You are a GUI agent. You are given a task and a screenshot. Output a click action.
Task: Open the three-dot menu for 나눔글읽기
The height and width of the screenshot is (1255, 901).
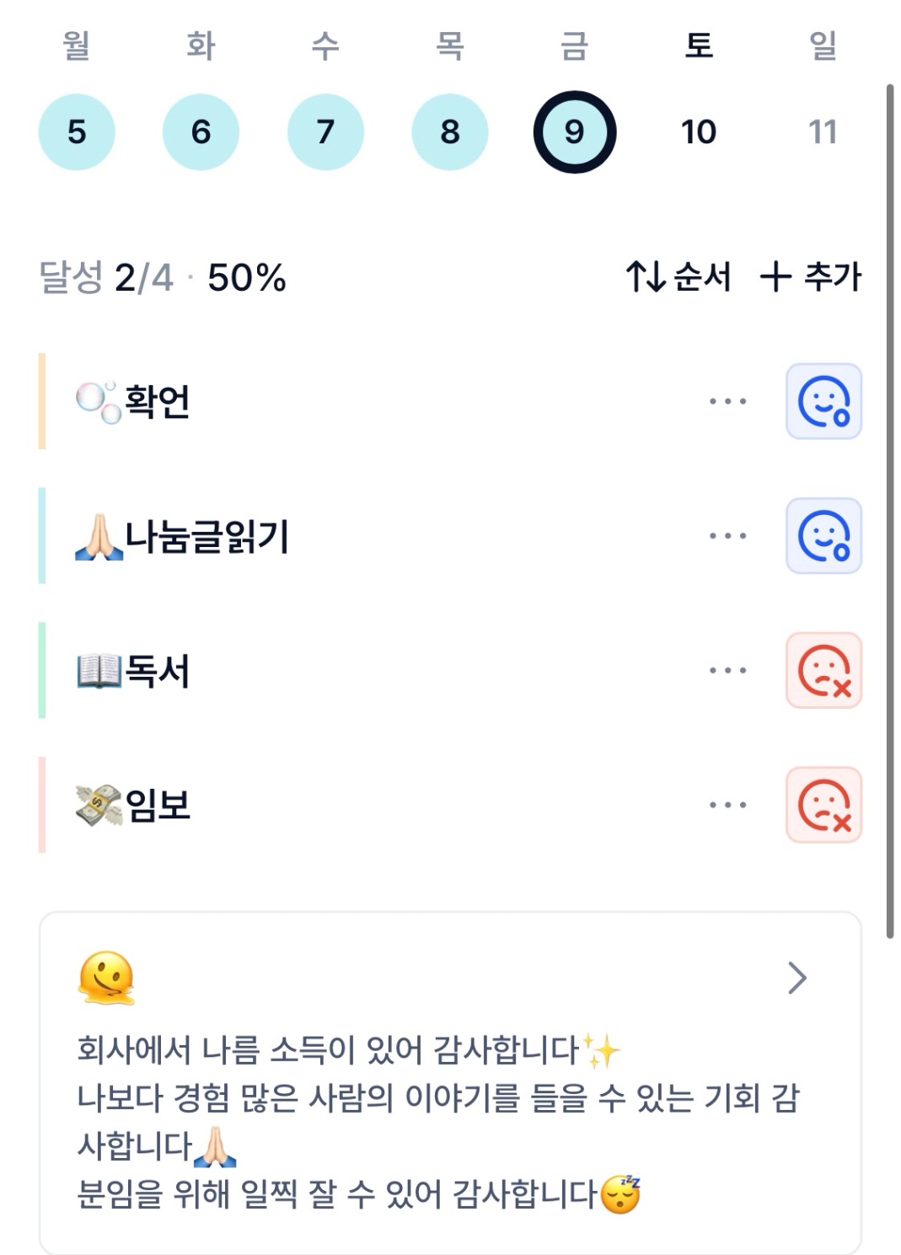pyautogui.click(x=727, y=536)
